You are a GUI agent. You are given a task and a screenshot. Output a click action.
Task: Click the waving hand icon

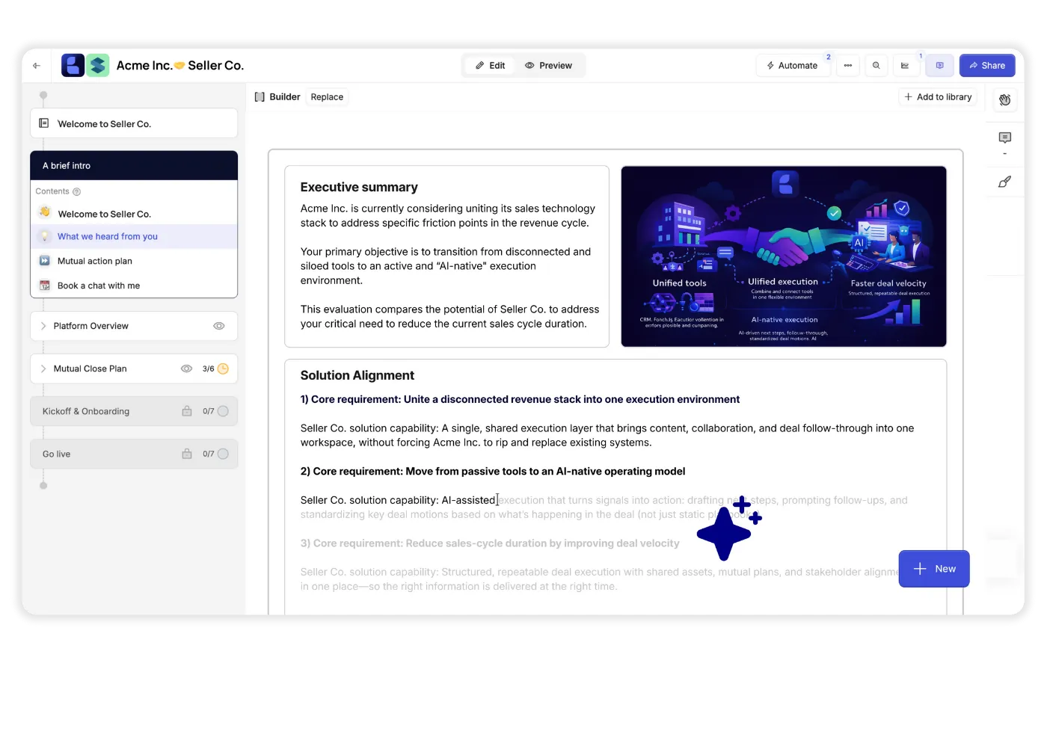tap(1005, 99)
